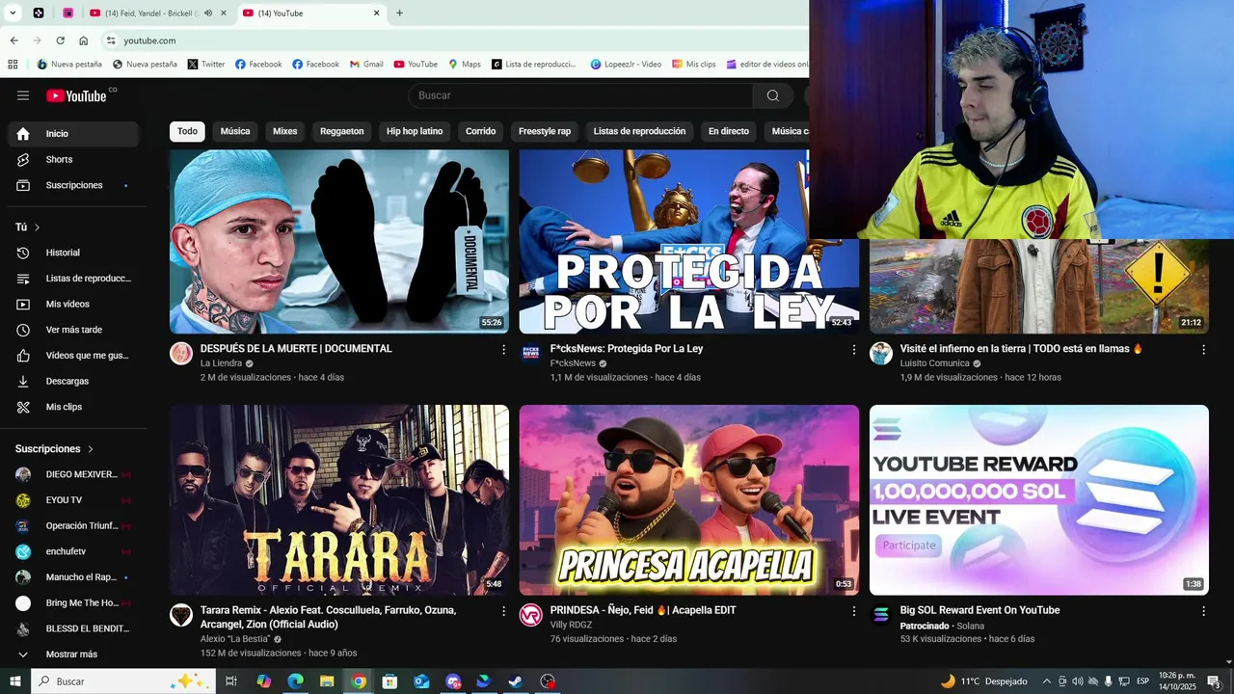This screenshot has height=694, width=1234.
Task: Open Operación Triunfo subscription channel
Action: point(73,526)
